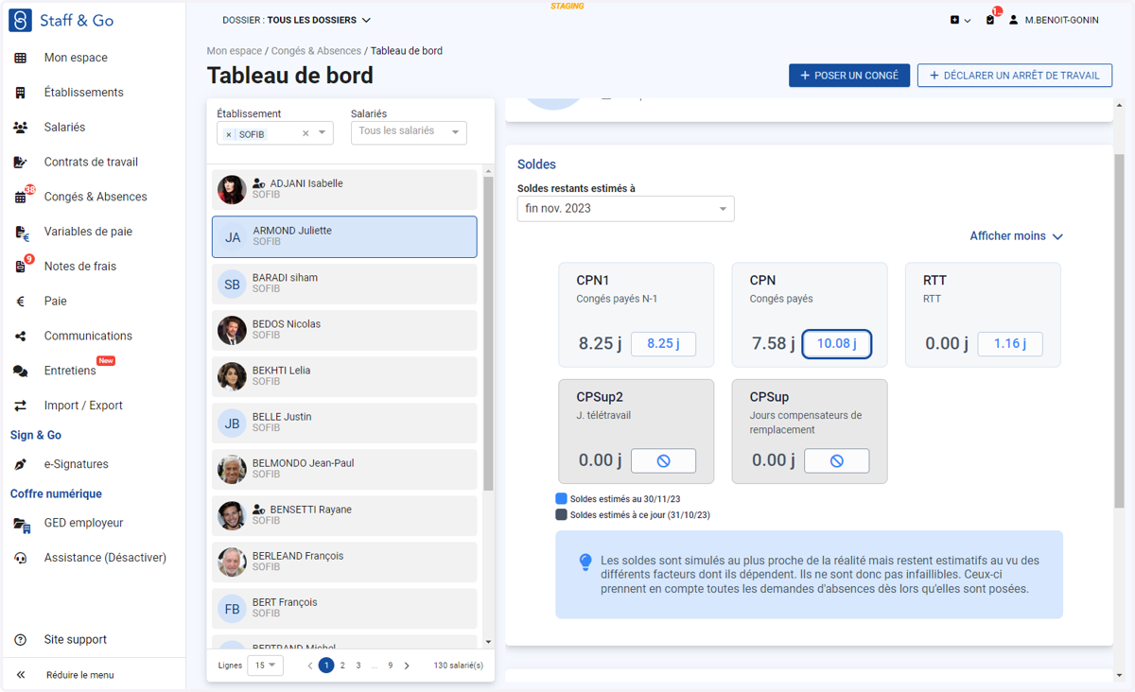Select employee BEDOS Nicolas
This screenshot has height=692, width=1135.
tap(344, 330)
